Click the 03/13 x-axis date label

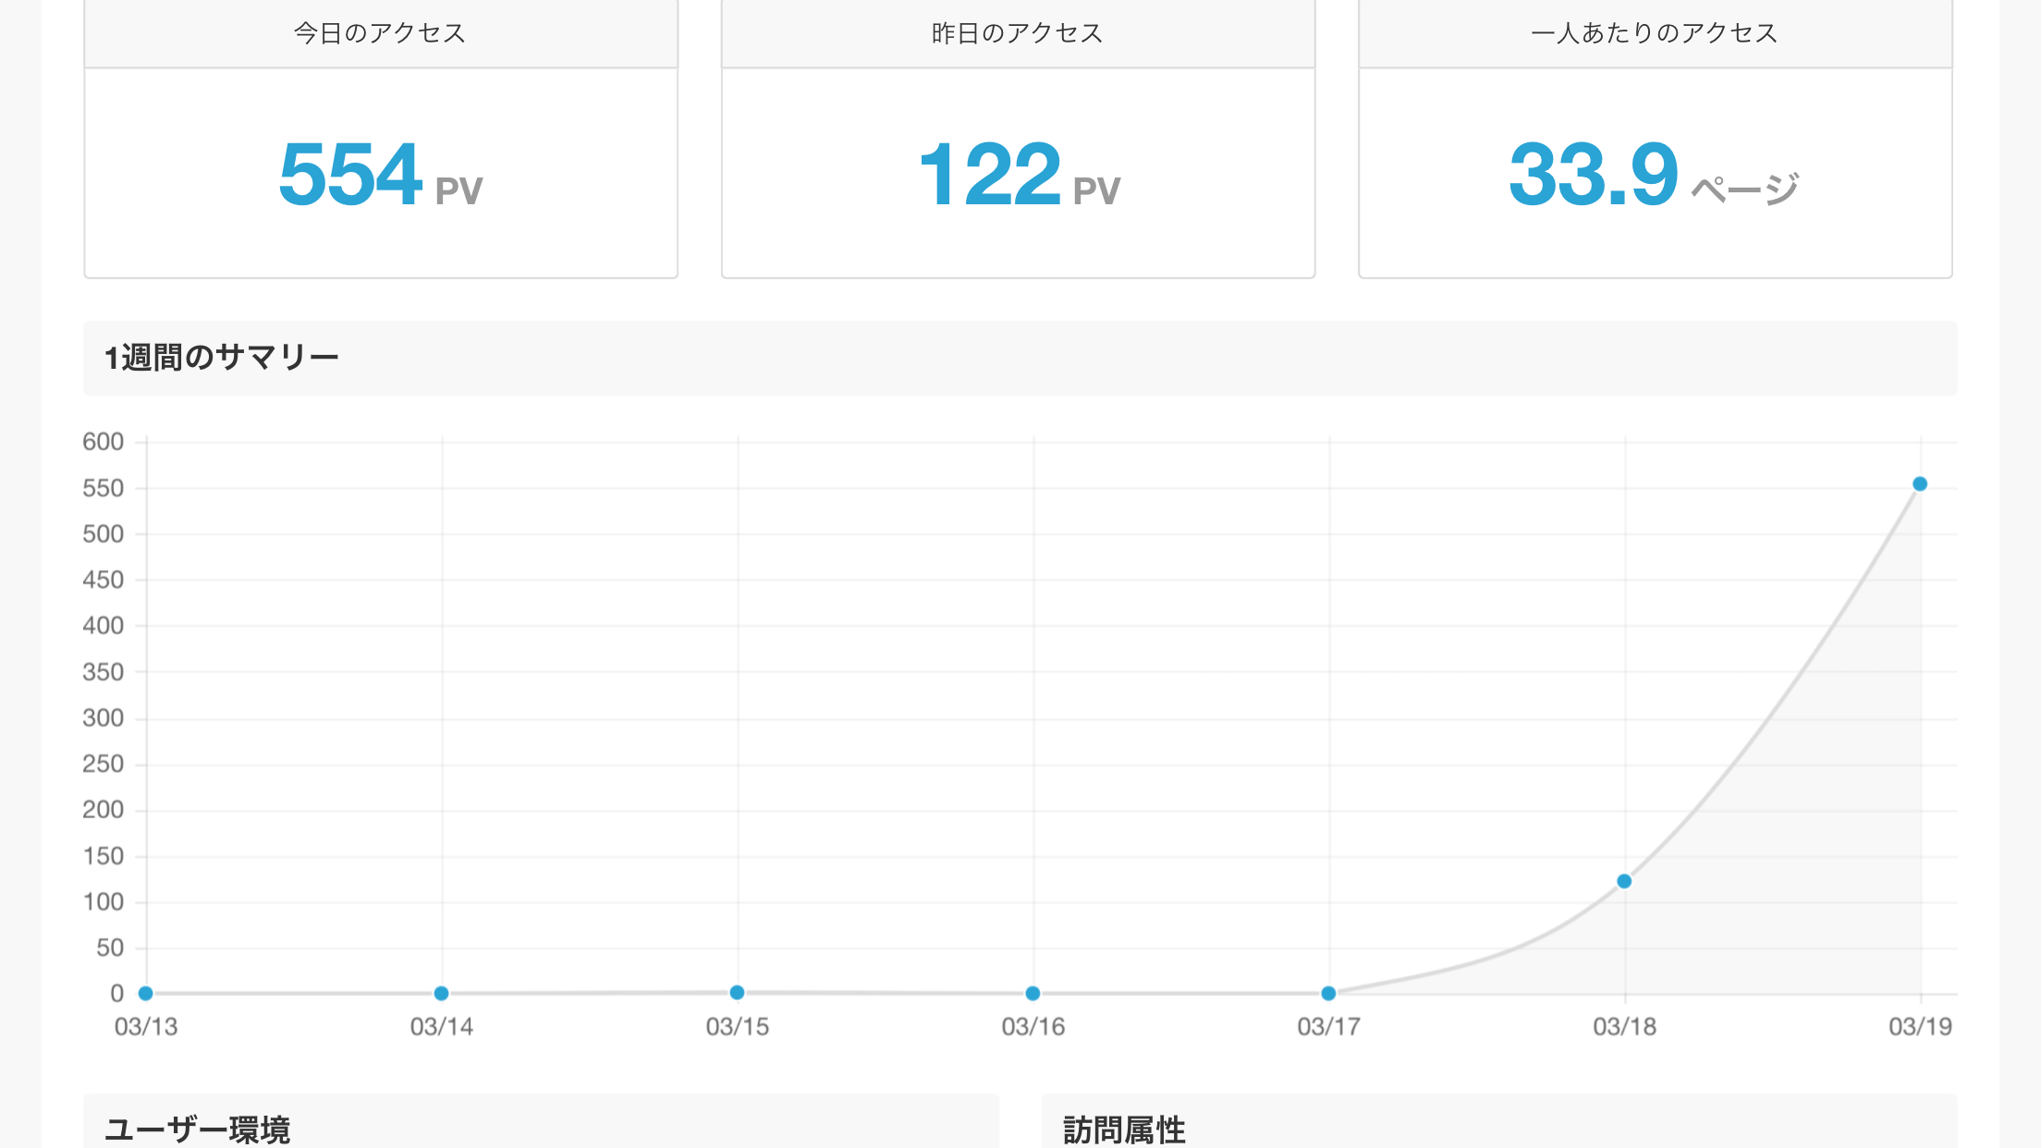tap(146, 1026)
